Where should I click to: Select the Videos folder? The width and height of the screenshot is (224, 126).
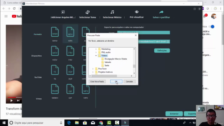click(104, 56)
